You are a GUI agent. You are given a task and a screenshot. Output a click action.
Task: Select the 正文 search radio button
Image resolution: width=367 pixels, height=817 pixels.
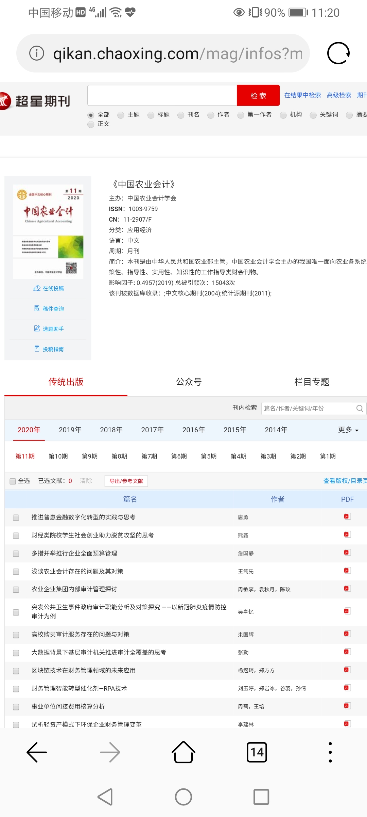[x=91, y=124]
